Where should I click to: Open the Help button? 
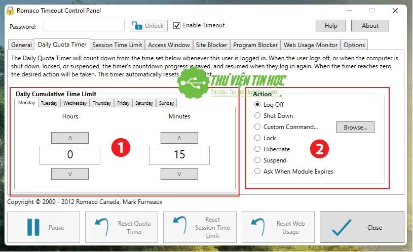(x=330, y=26)
